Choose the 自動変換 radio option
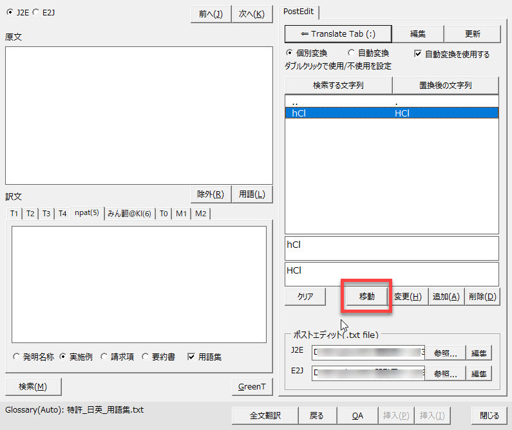Screen dimensions: 512x430 coord(352,53)
